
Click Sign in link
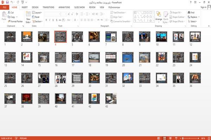[203, 7]
